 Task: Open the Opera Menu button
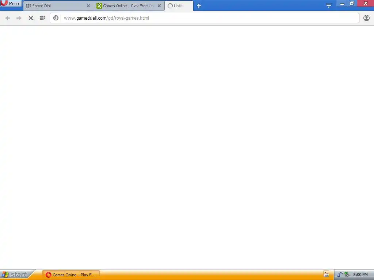click(x=11, y=3)
